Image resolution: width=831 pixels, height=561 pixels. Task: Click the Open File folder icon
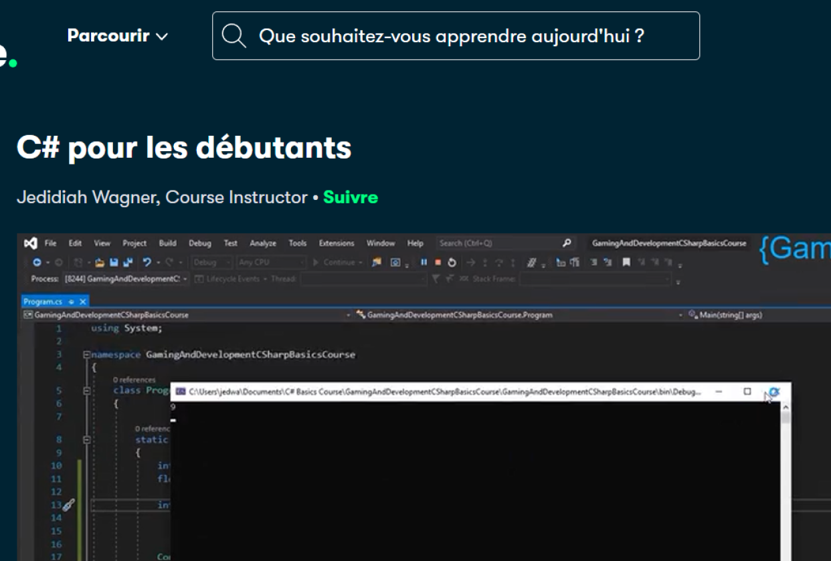point(100,262)
